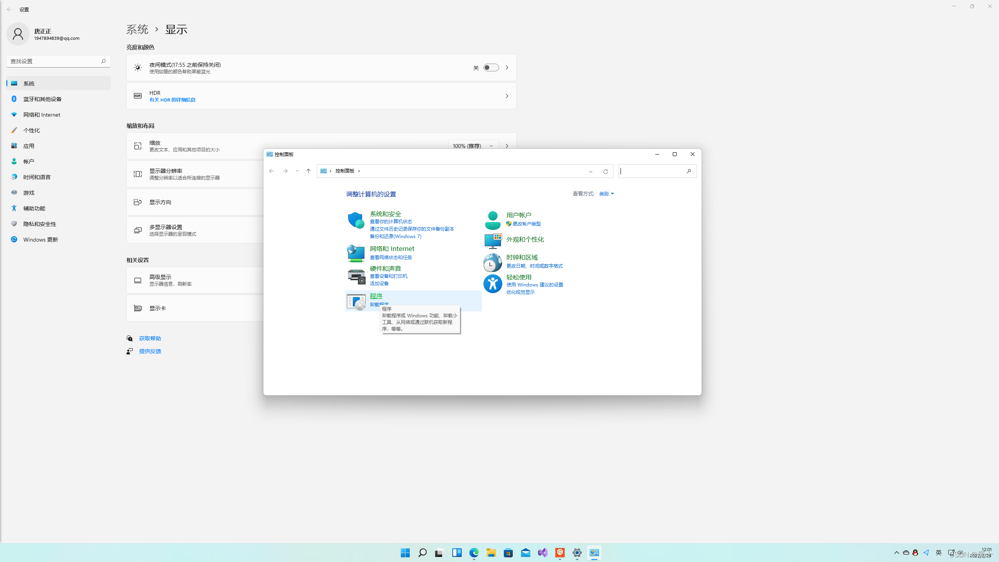Image resolution: width=999 pixels, height=562 pixels.
Task: Open Programs category icon
Action: click(356, 302)
